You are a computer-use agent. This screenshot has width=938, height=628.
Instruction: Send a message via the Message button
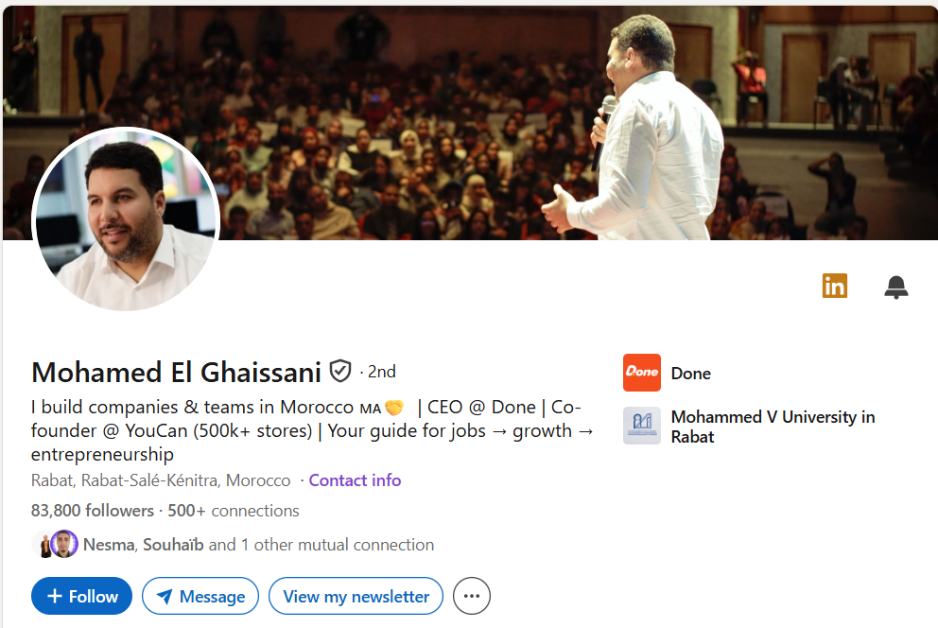200,596
